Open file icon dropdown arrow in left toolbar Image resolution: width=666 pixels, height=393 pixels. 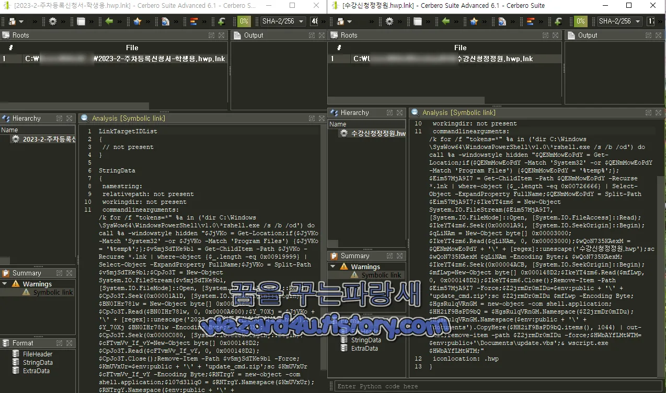coord(21,22)
